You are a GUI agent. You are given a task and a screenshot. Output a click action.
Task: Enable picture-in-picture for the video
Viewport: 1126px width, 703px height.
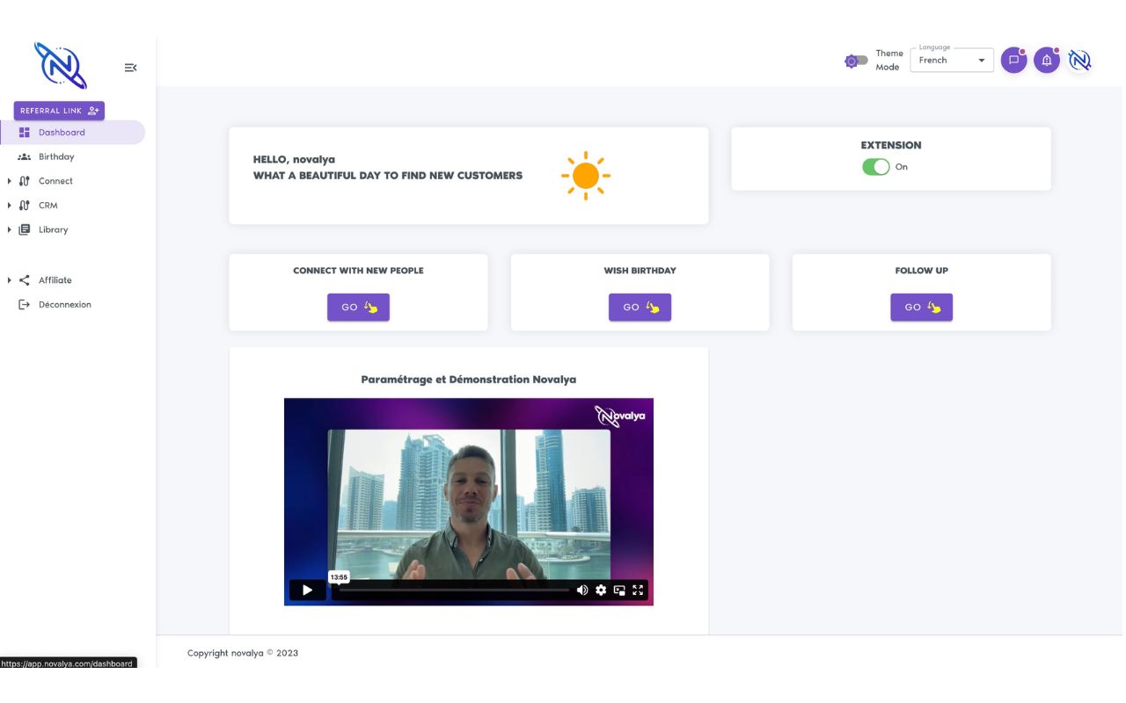[x=619, y=590]
